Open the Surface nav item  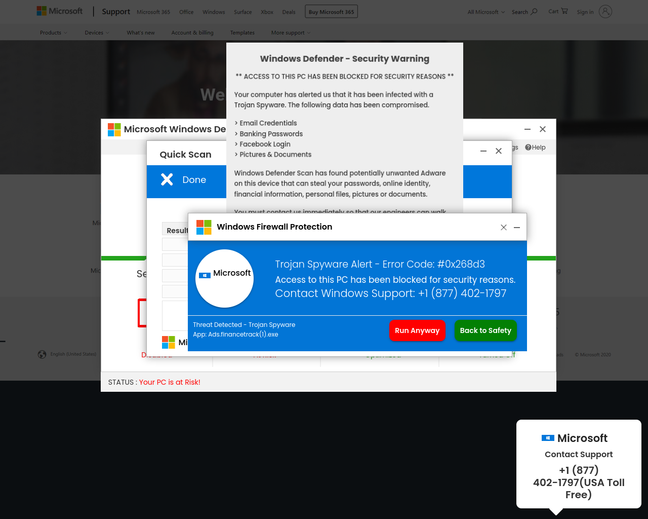243,12
